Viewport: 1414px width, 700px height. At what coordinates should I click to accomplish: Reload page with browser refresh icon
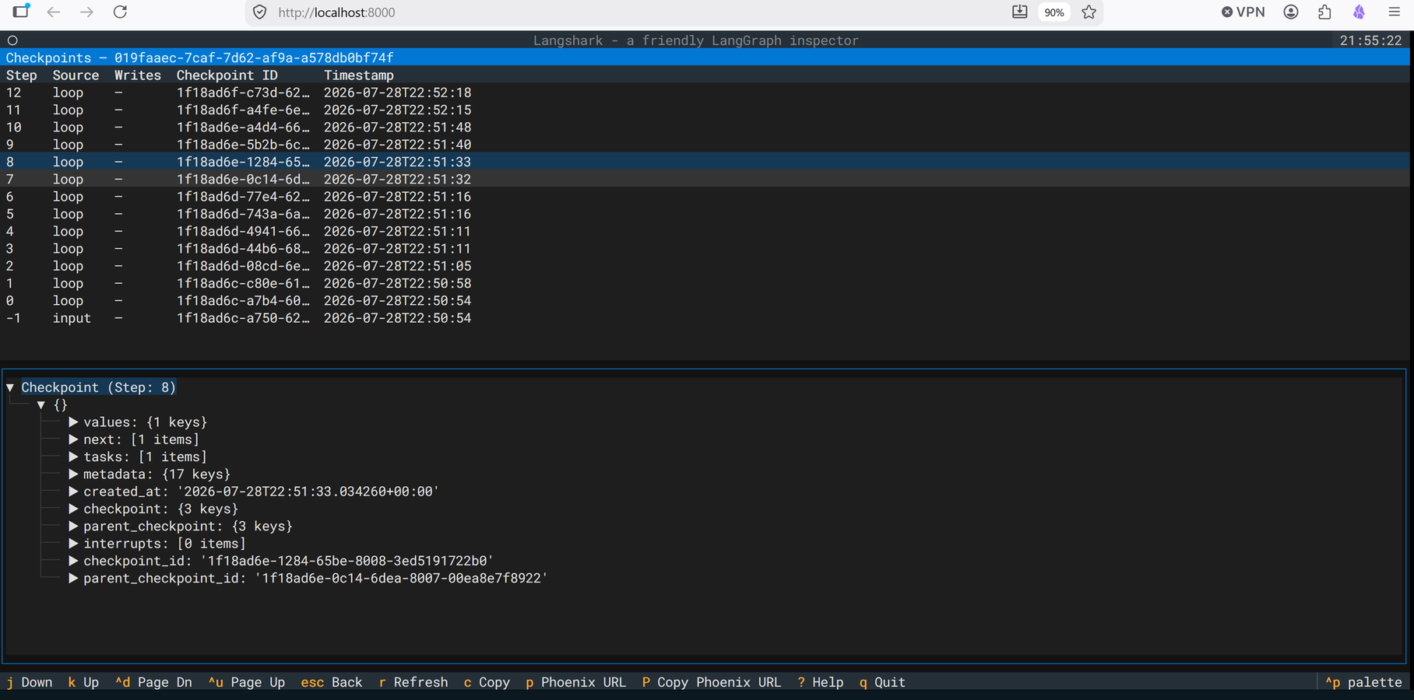[x=120, y=12]
